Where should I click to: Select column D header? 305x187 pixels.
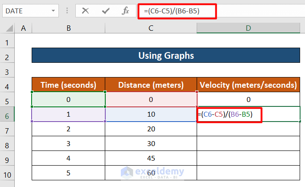point(248,28)
